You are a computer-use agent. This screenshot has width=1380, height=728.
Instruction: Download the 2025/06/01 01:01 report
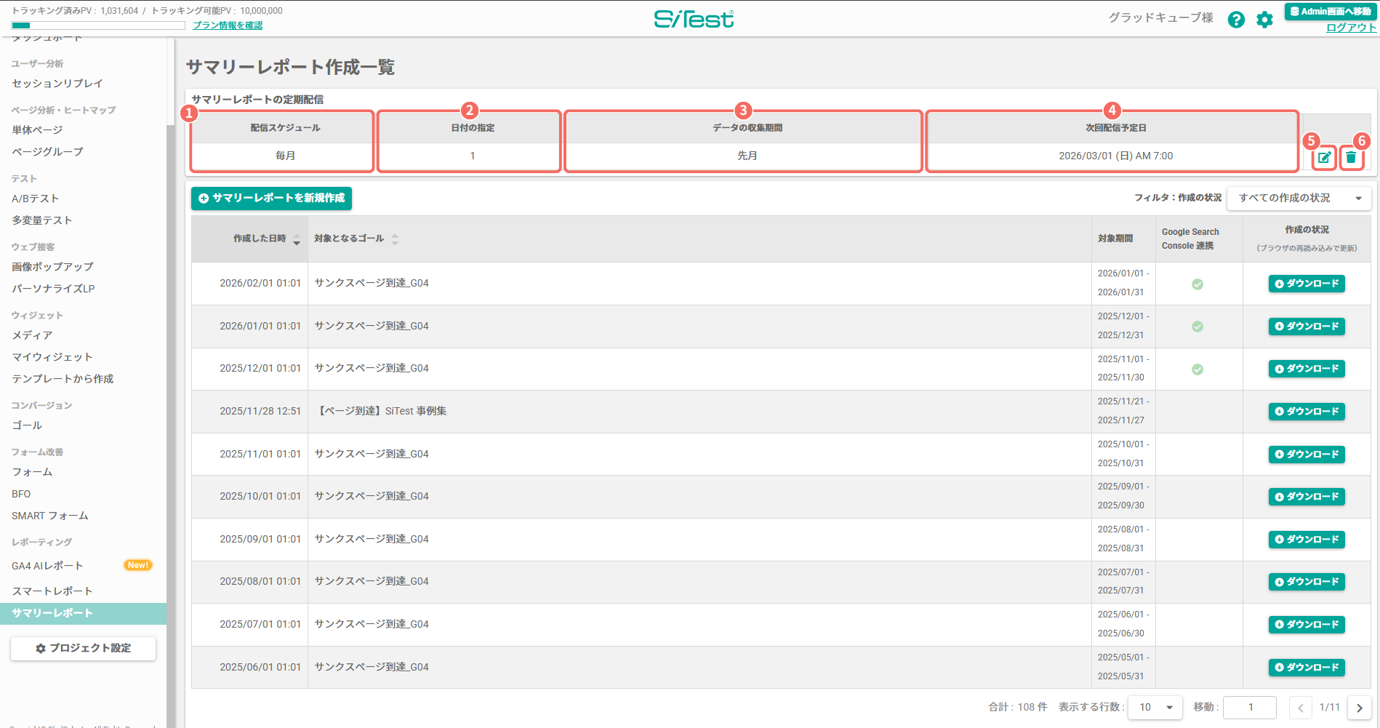tap(1307, 668)
